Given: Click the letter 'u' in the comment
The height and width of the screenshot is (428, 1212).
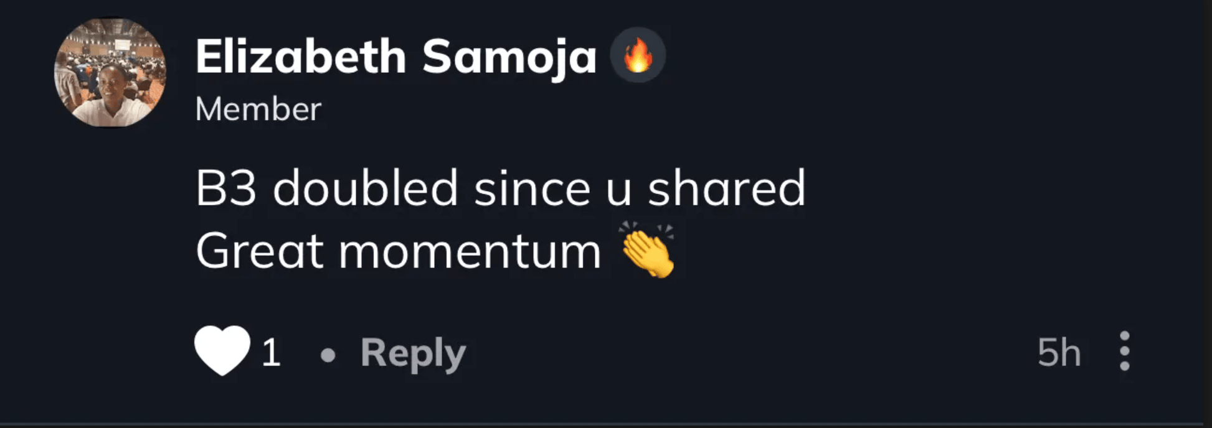Looking at the screenshot, I should pos(618,190).
